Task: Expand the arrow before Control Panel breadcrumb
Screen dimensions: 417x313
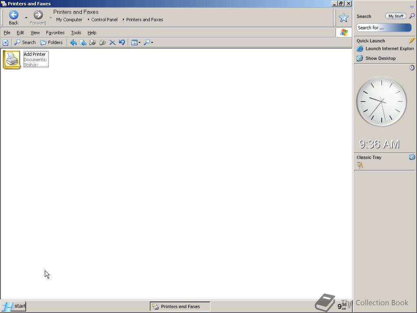Action: [x=88, y=20]
